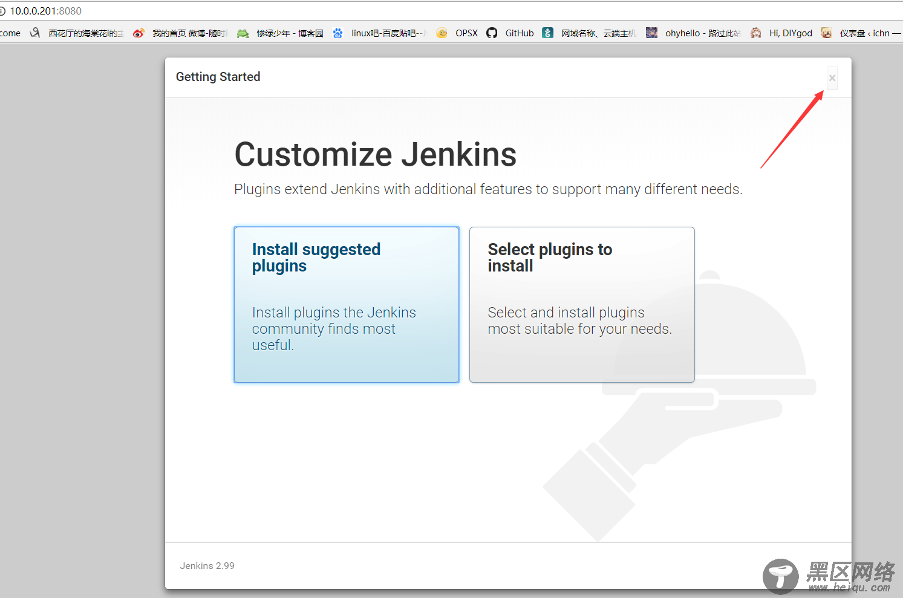
Task: Click the Jenkins 2.99 version text
Action: pyautogui.click(x=207, y=566)
